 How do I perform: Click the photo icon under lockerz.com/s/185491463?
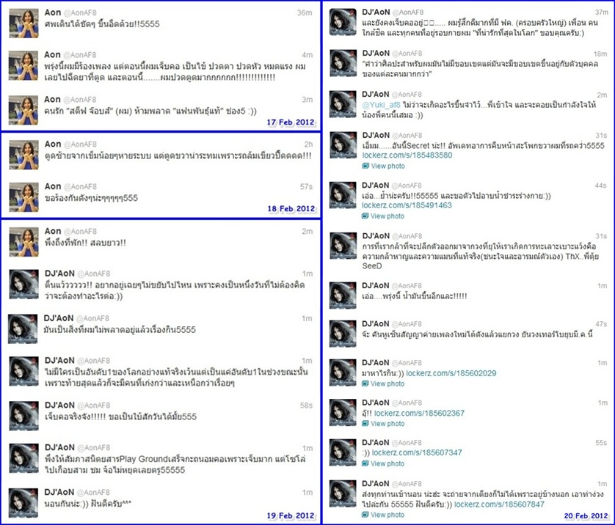tap(365, 216)
